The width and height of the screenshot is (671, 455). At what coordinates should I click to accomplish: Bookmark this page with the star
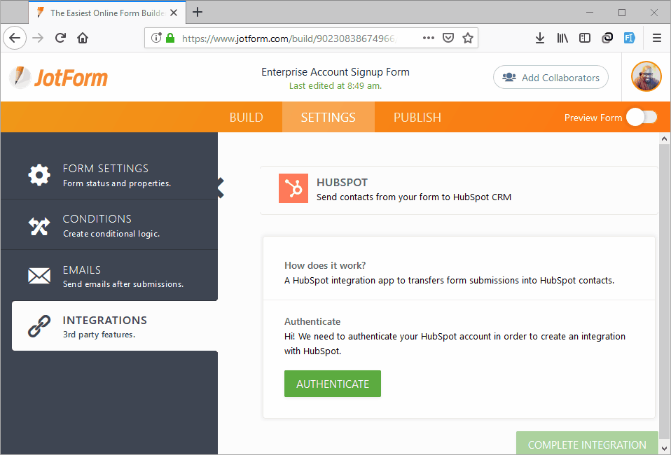click(468, 38)
